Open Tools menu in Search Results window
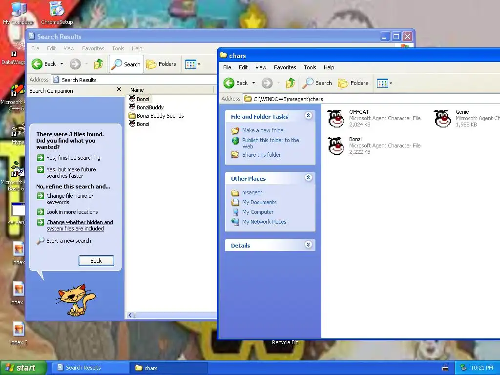500x375 pixels. [x=118, y=48]
